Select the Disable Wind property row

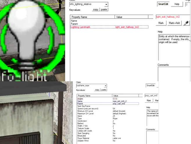[x=108, y=141]
